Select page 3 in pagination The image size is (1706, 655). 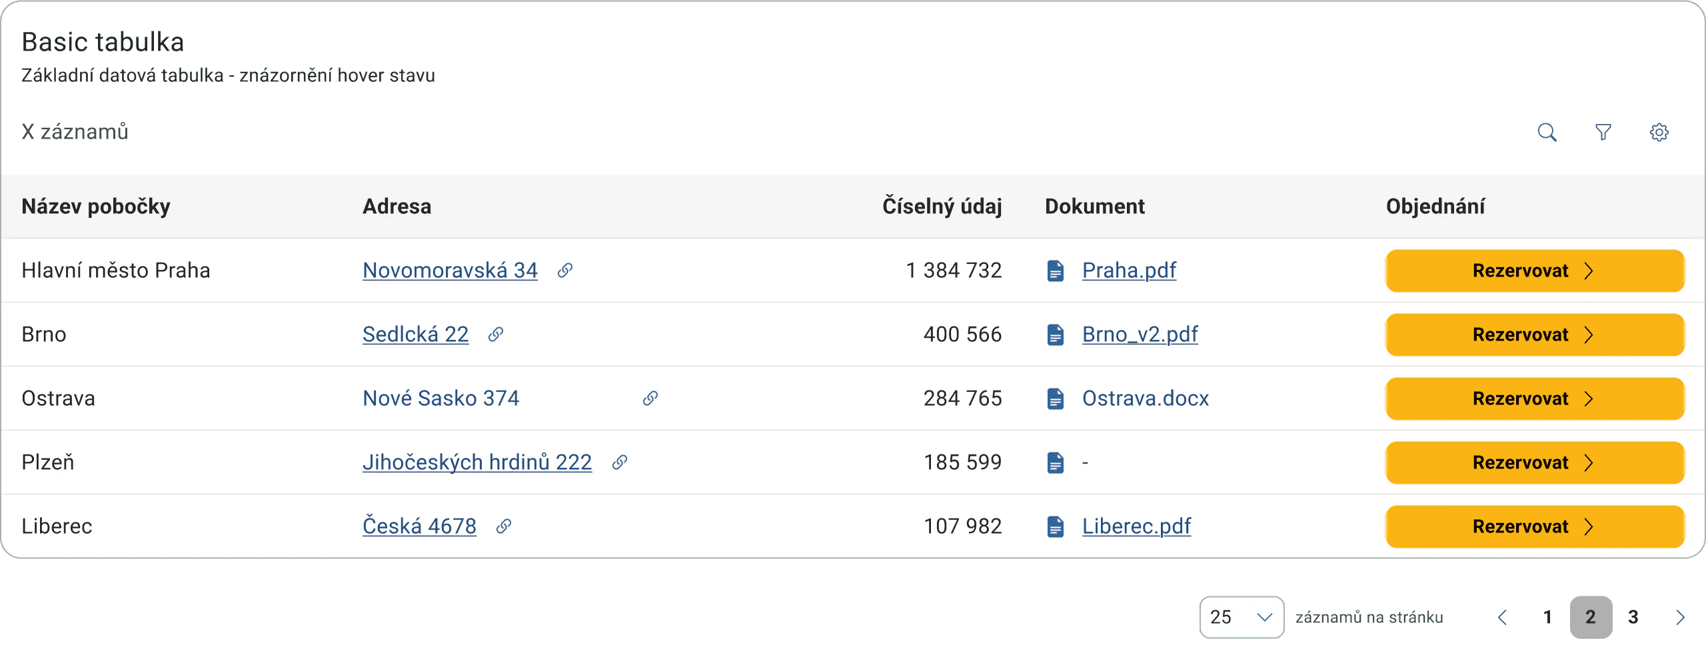[x=1633, y=617]
